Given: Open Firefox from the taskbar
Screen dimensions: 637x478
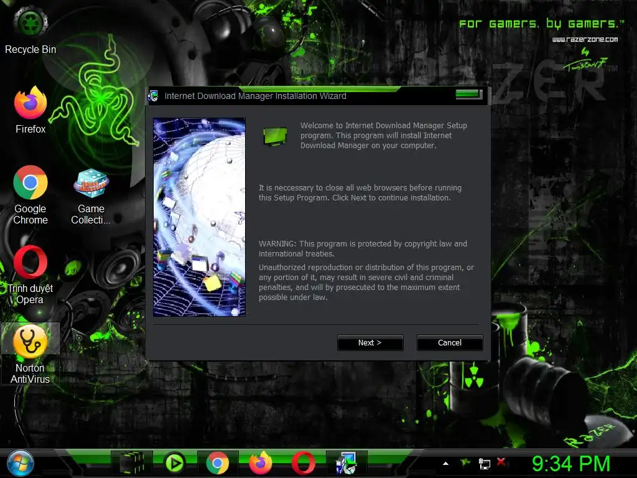Looking at the screenshot, I should 261,463.
